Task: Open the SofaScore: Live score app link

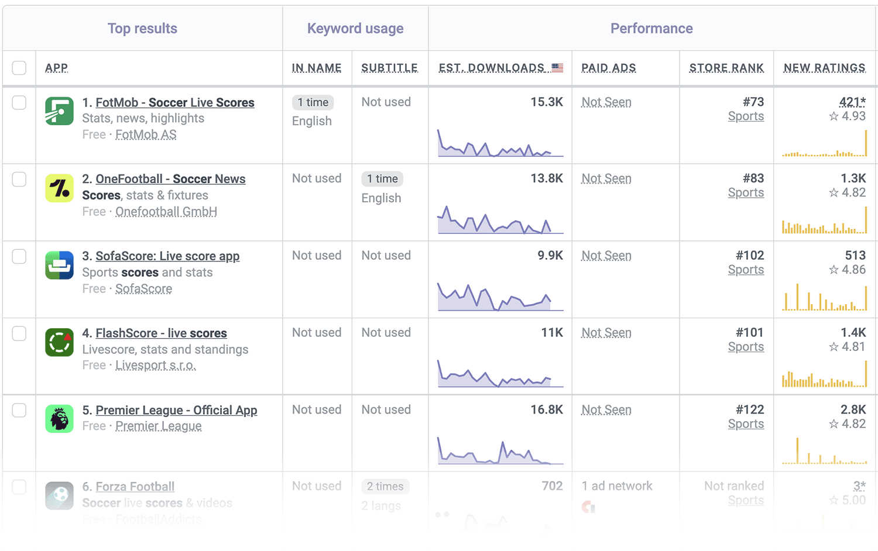Action: pos(167,256)
